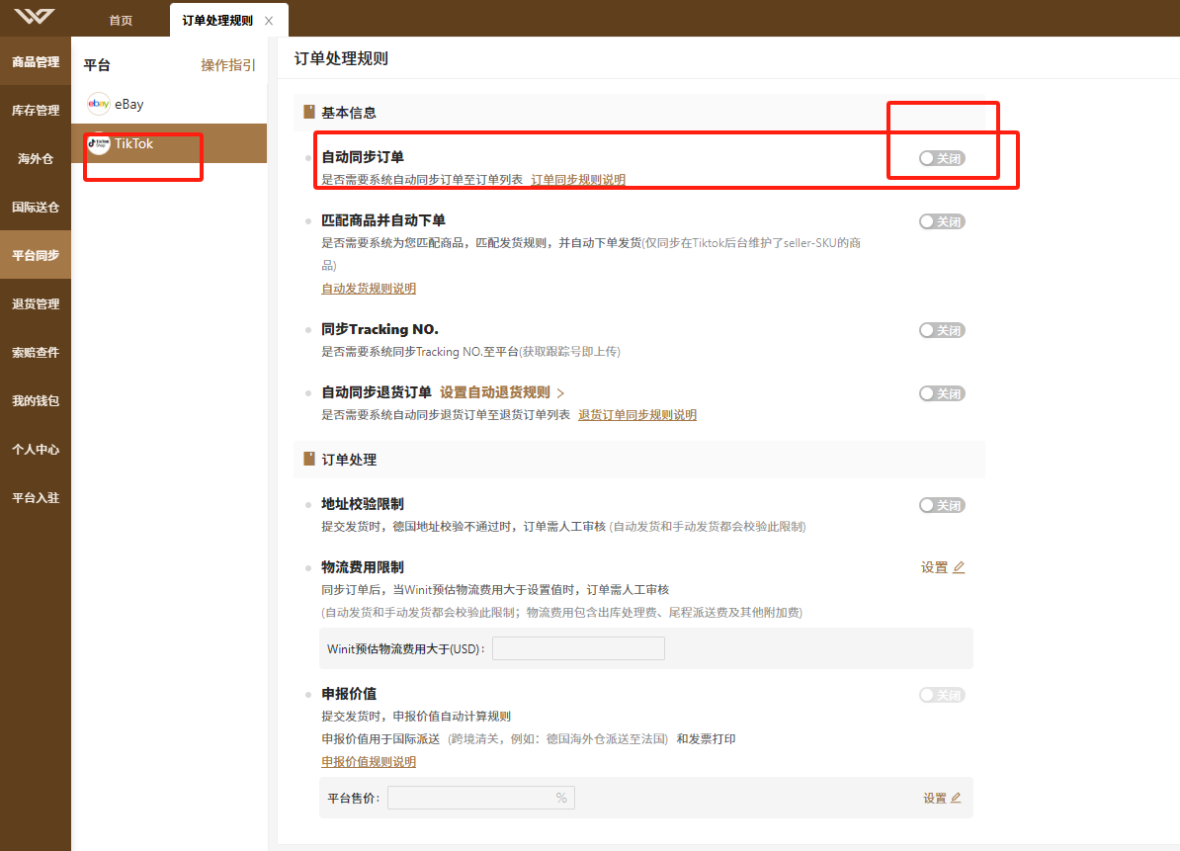The height and width of the screenshot is (851, 1180).
Task: Open 退货订单同步规则说明 link
Action: (x=636, y=414)
